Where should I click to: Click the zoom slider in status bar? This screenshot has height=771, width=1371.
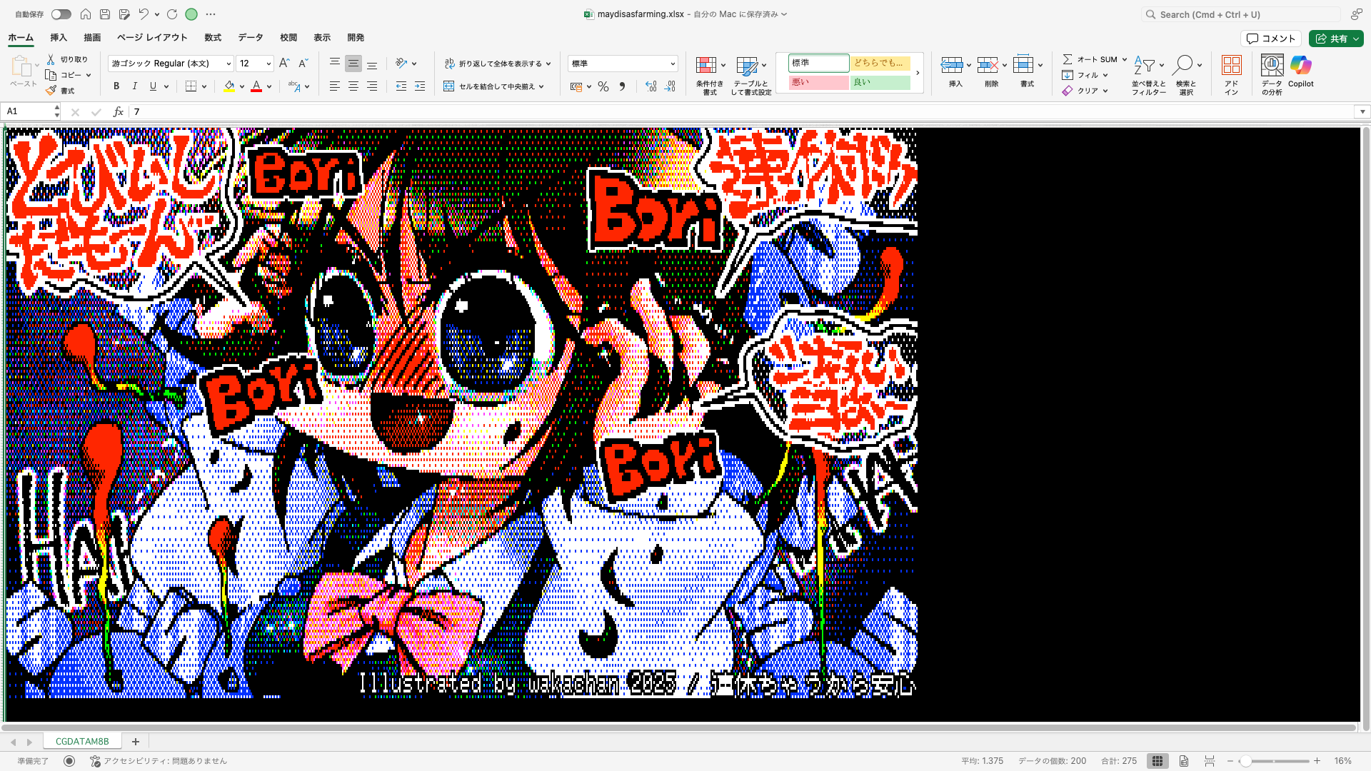click(x=1246, y=761)
